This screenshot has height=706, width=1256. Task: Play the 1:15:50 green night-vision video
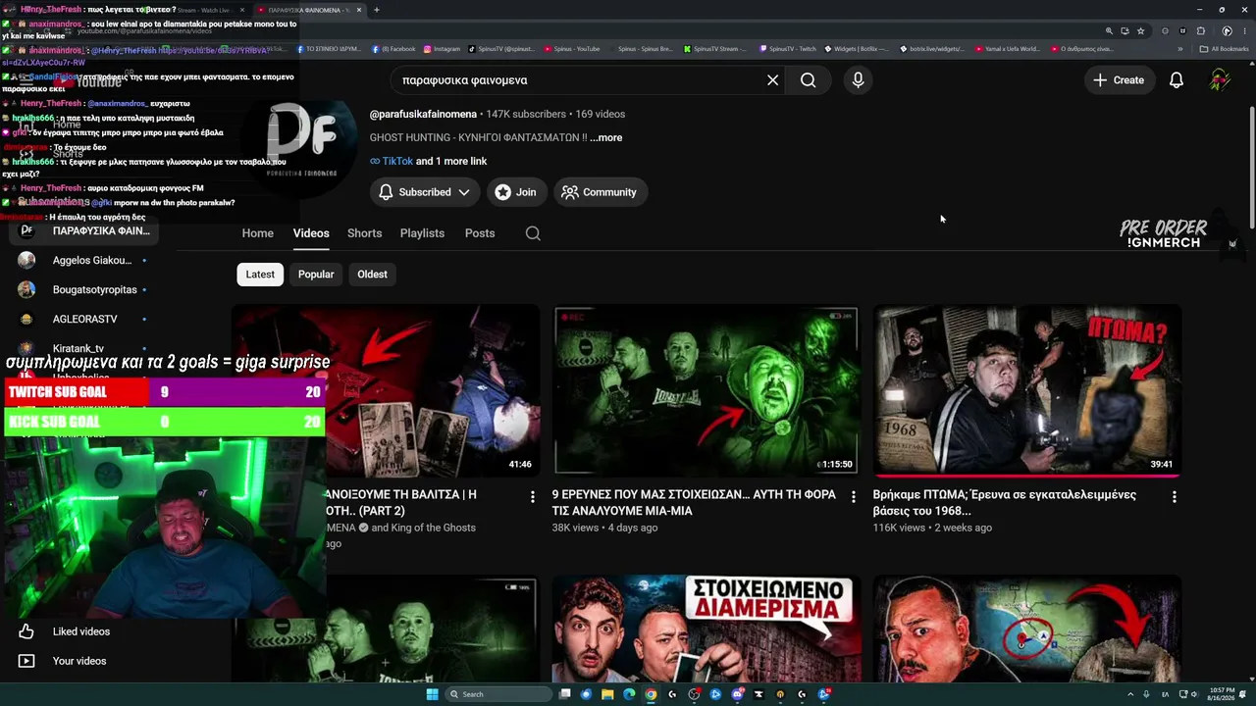pos(706,390)
